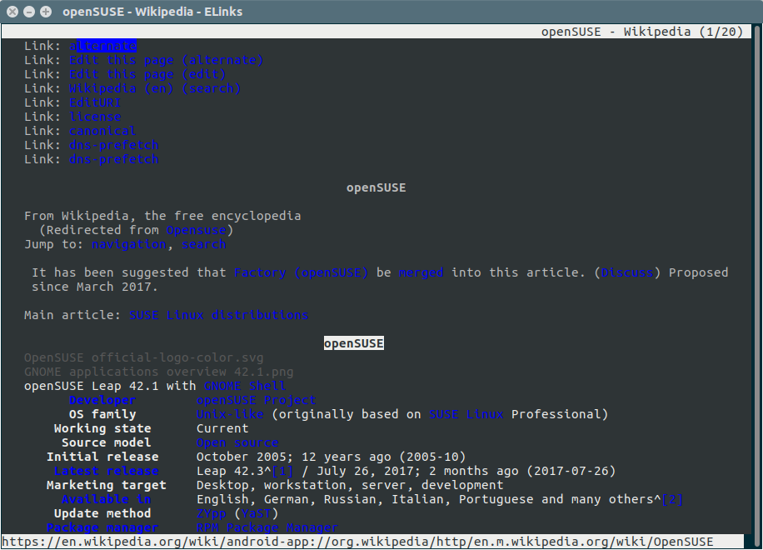Image resolution: width=763 pixels, height=550 pixels.
Task: Open 'Edit this page (alternate)' link
Action: 166,60
